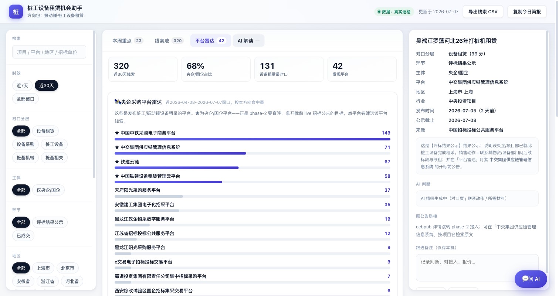Export leads with 导出线索 CSV
The image size is (559, 296).
(483, 12)
